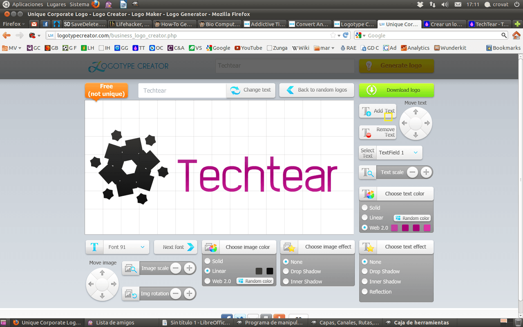This screenshot has width=523, height=327.
Task: Click the Text scale plus icon
Action: click(426, 172)
